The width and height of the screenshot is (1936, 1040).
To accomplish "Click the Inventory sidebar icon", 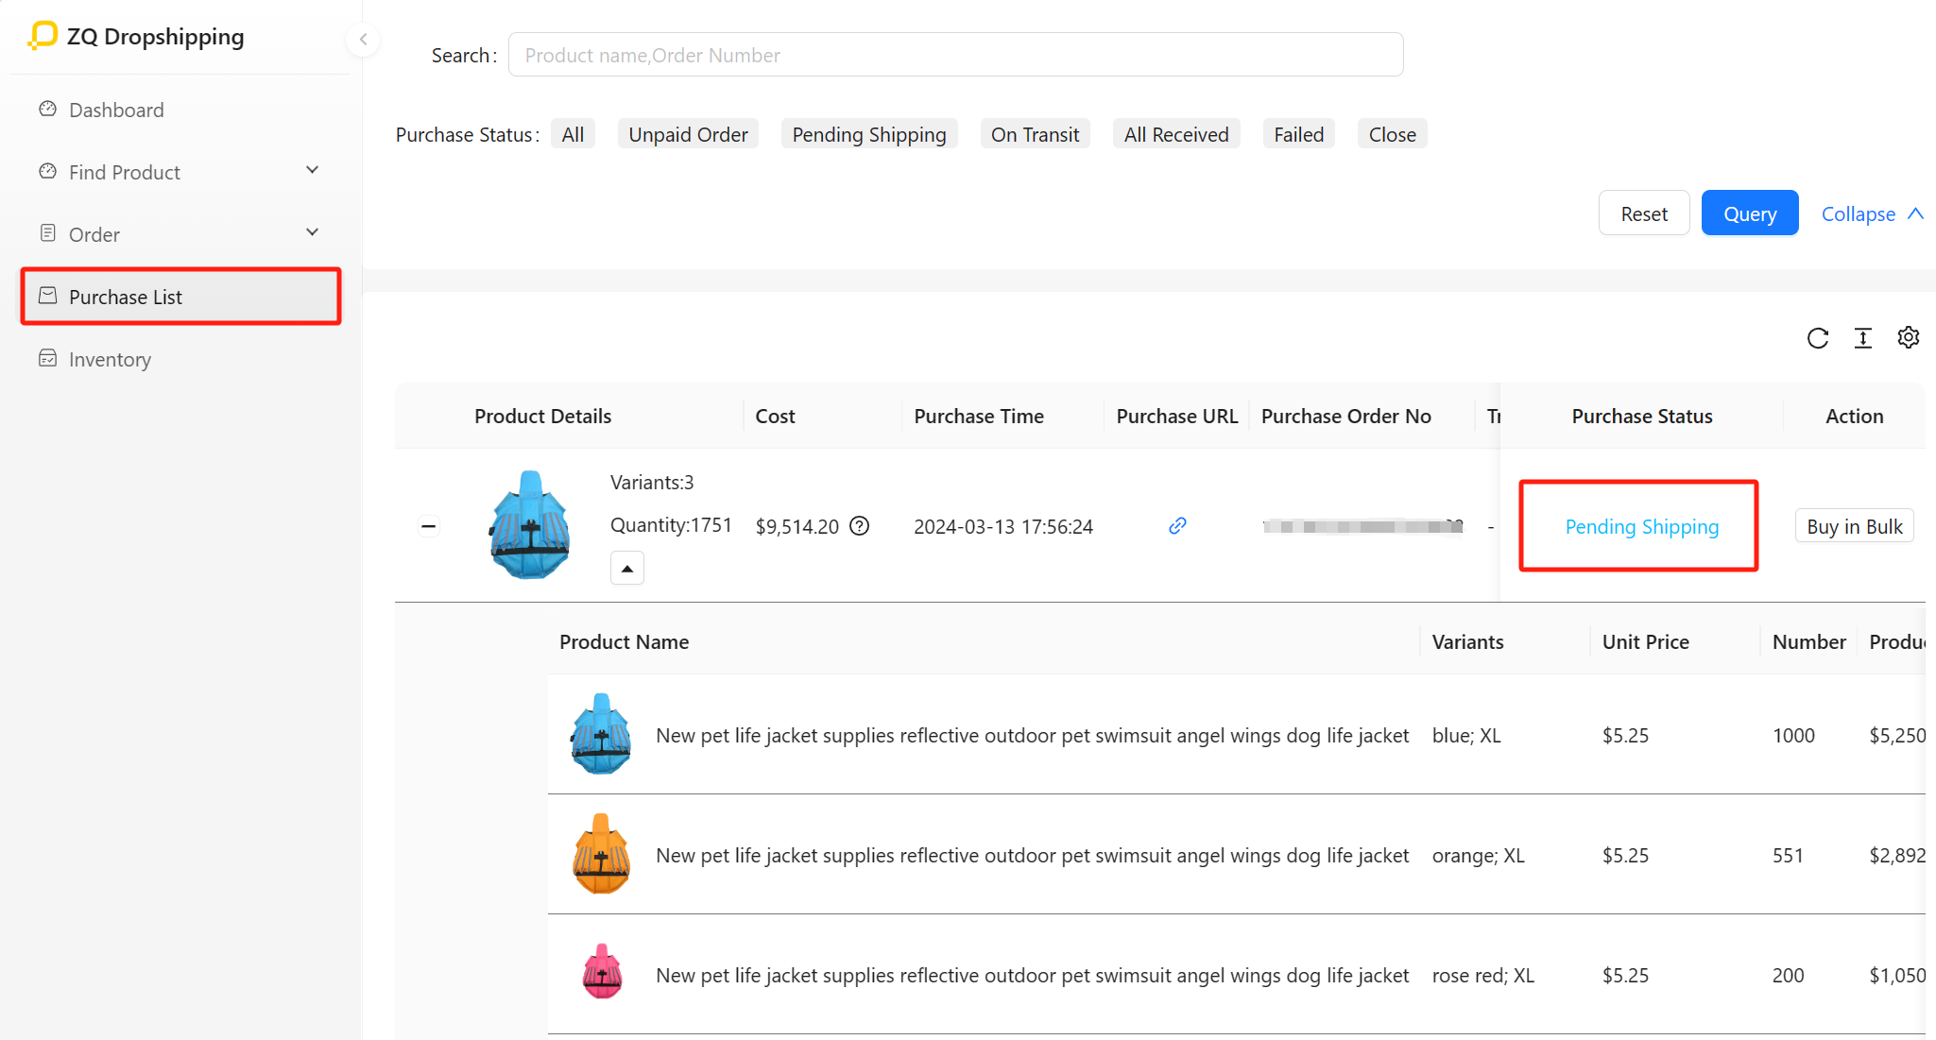I will click(x=47, y=358).
